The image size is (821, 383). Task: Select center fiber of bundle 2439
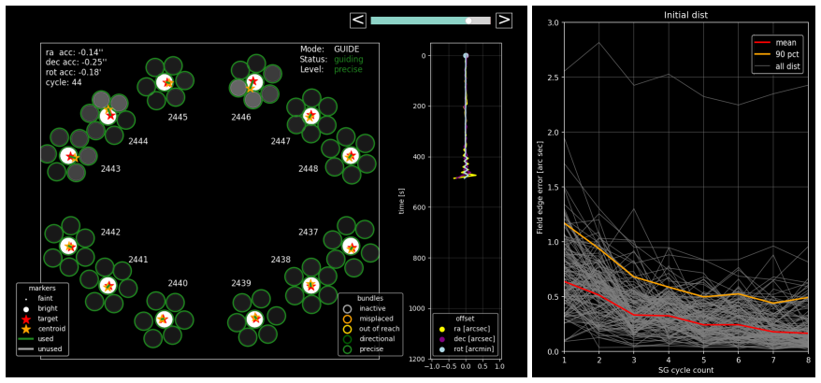click(x=254, y=318)
